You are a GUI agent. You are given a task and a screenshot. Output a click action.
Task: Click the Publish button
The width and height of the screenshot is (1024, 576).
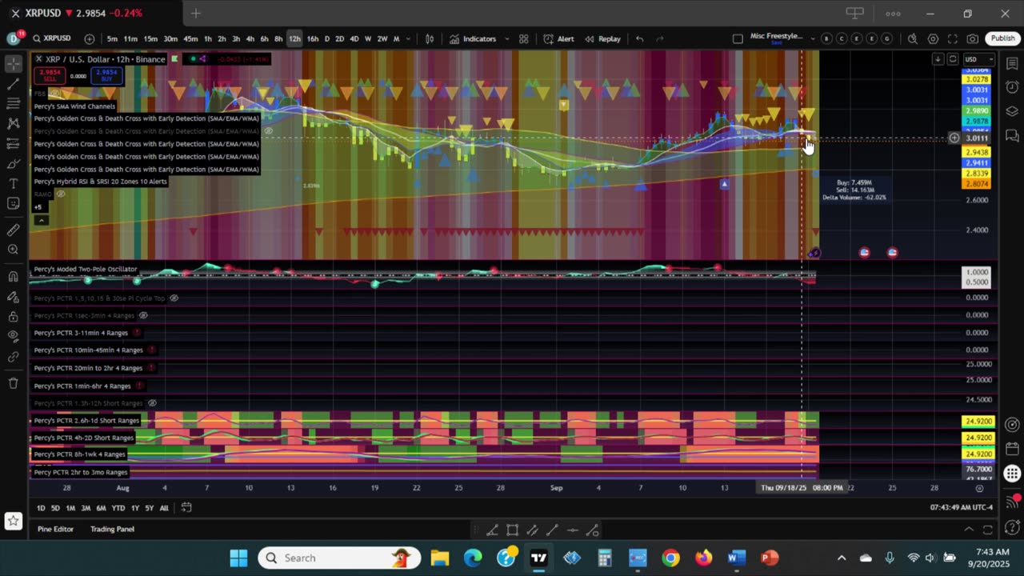click(1002, 38)
